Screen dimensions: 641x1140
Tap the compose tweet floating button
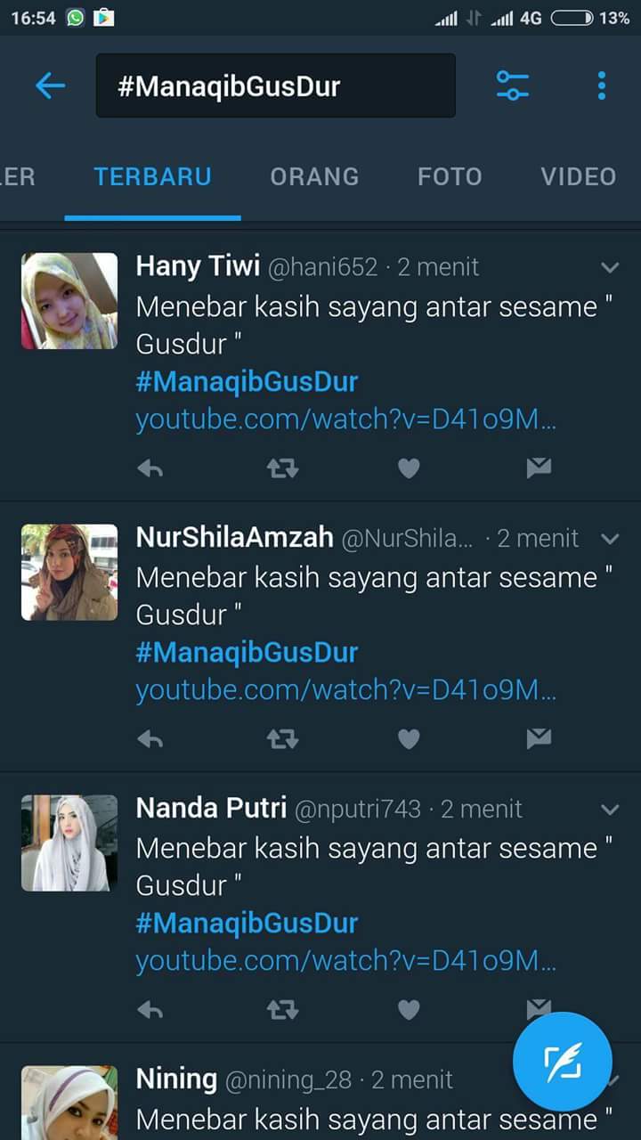point(563,1062)
